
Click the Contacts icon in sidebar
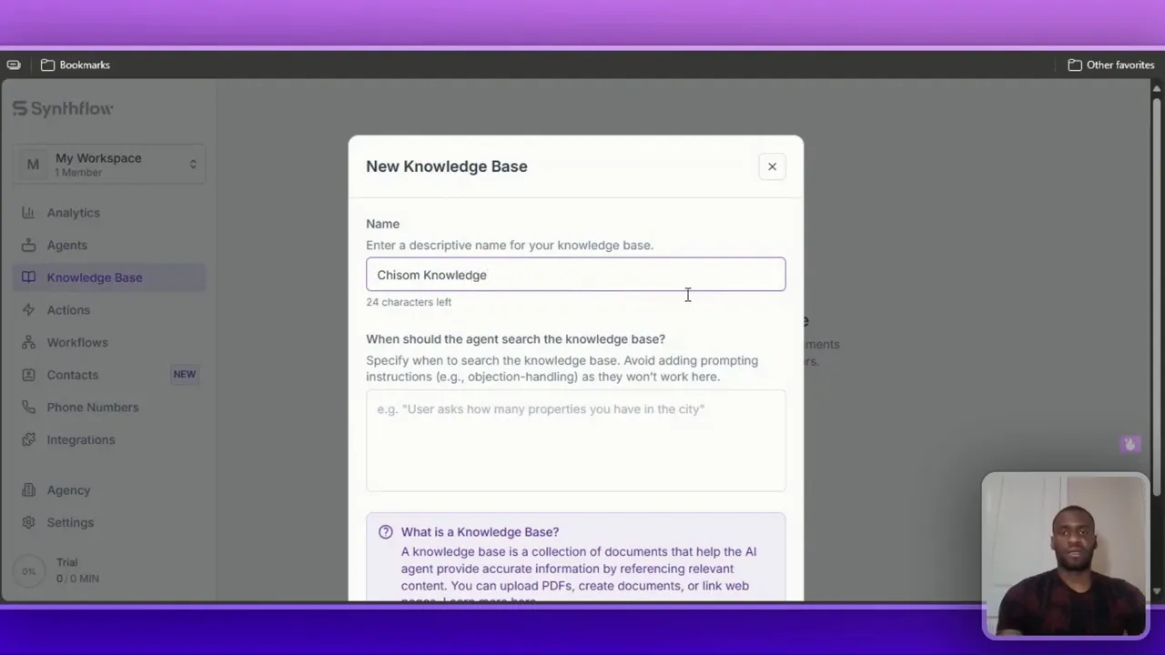tap(28, 375)
